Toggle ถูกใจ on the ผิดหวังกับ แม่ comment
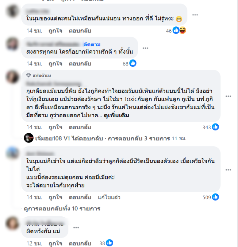The height and width of the screenshot is (247, 238). coord(55,243)
